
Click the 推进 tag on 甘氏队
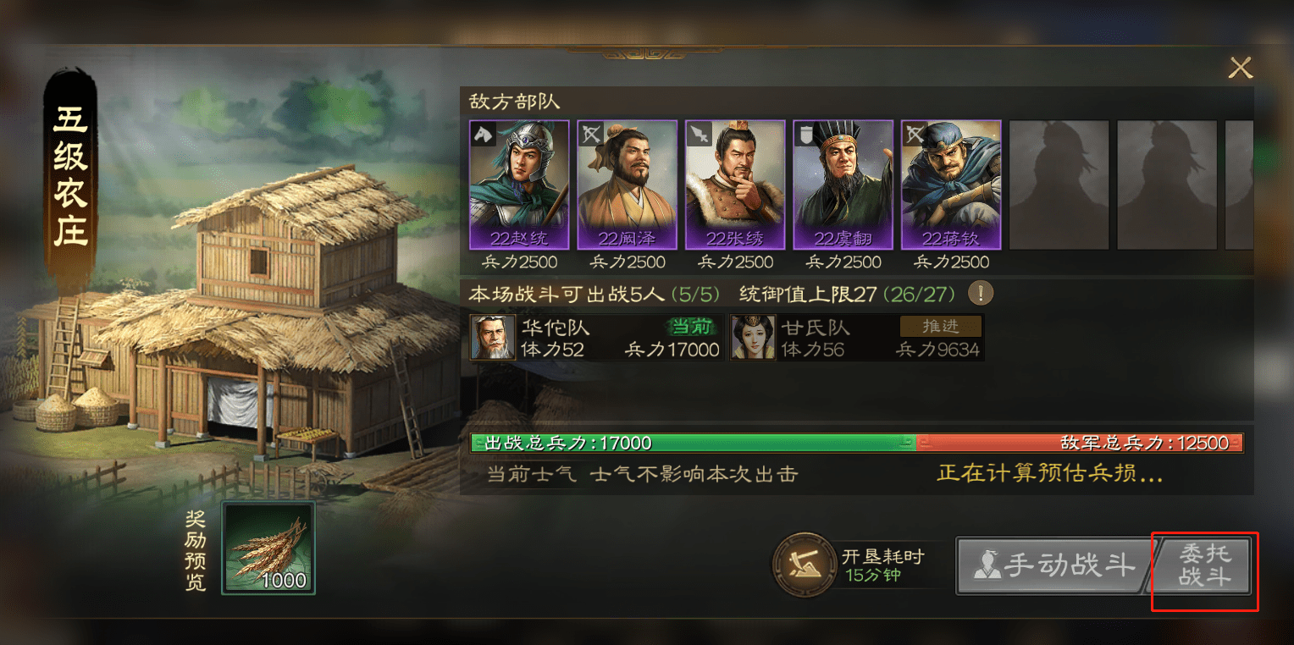(941, 327)
